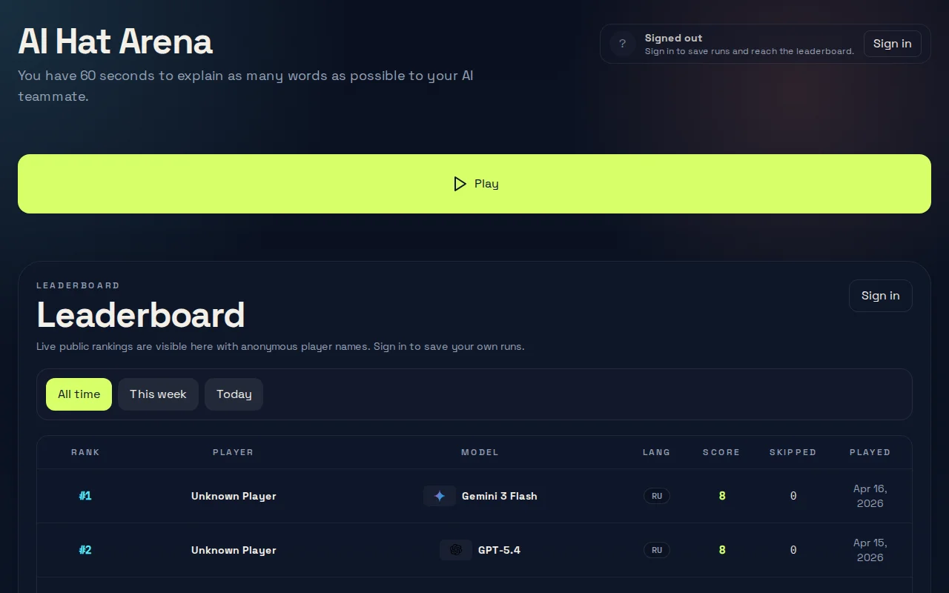Click the GPT-5.4 model icon
The image size is (949, 593).
tap(456, 550)
